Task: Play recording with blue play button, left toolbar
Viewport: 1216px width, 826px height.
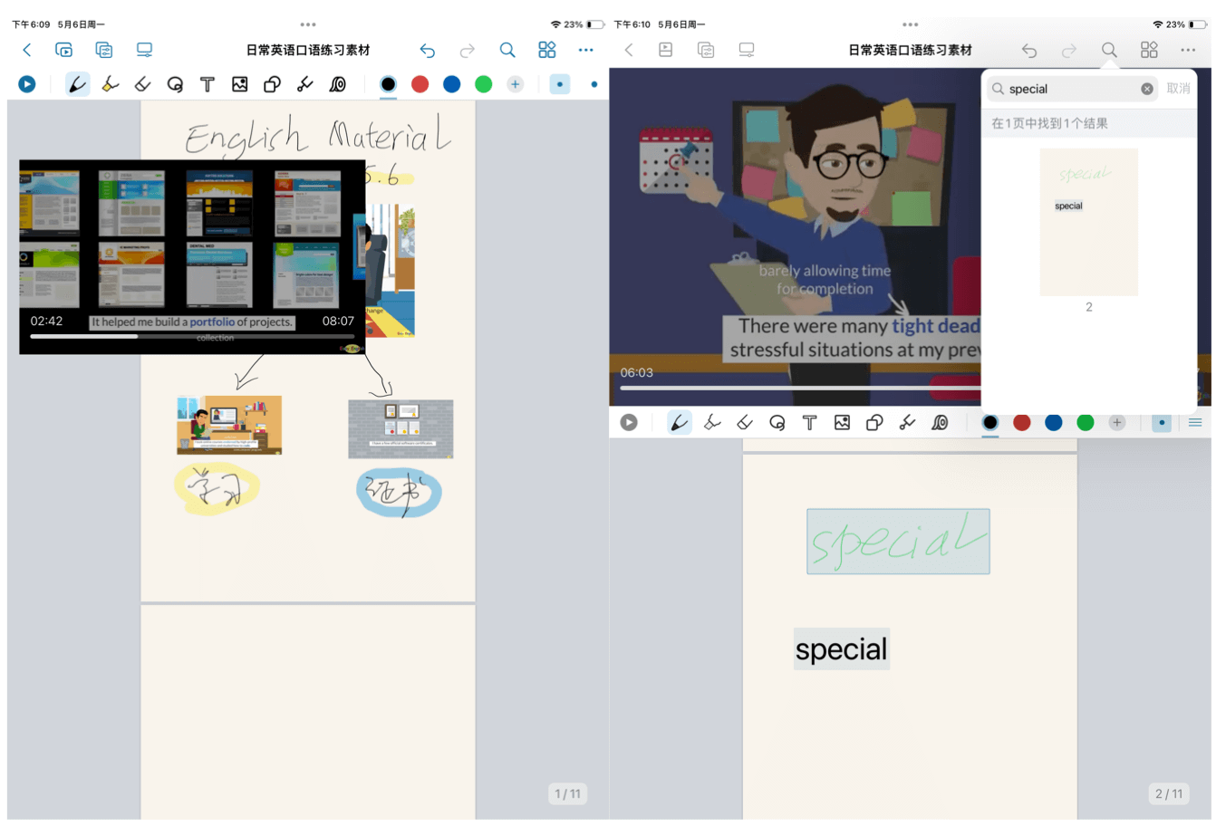Action: point(27,84)
